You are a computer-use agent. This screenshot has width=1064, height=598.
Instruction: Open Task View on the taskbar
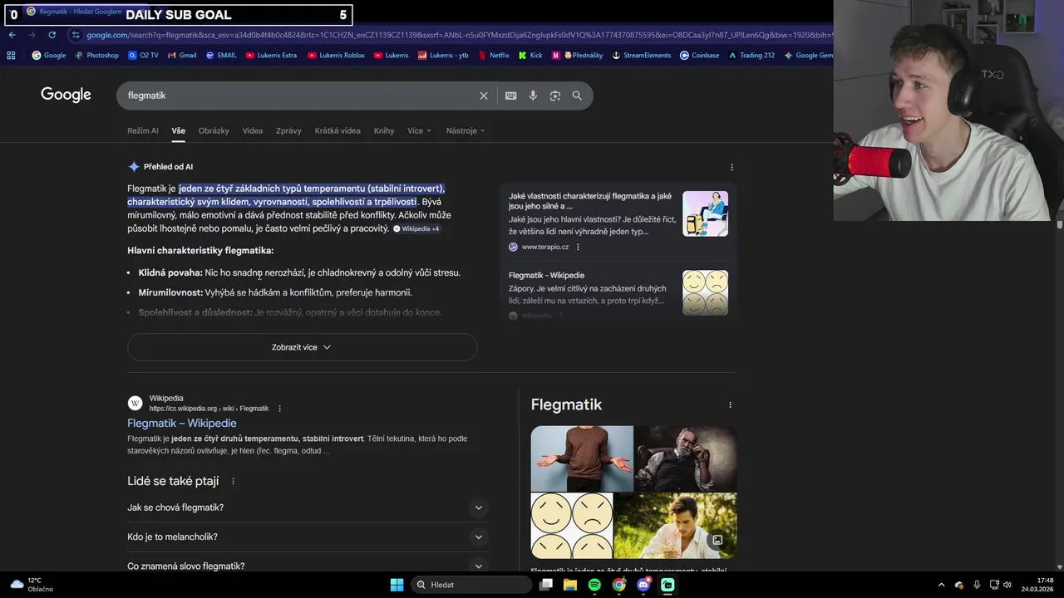pyautogui.click(x=545, y=585)
